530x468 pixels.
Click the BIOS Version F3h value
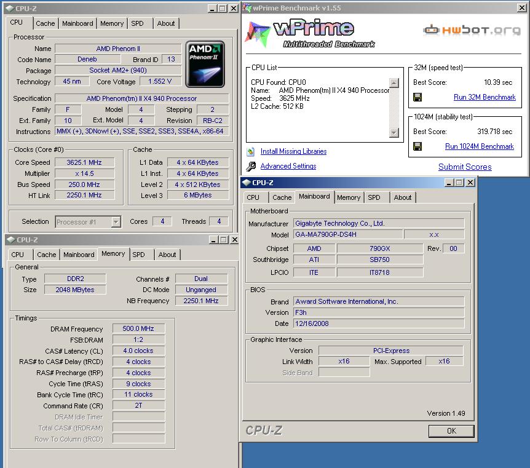[379, 312]
